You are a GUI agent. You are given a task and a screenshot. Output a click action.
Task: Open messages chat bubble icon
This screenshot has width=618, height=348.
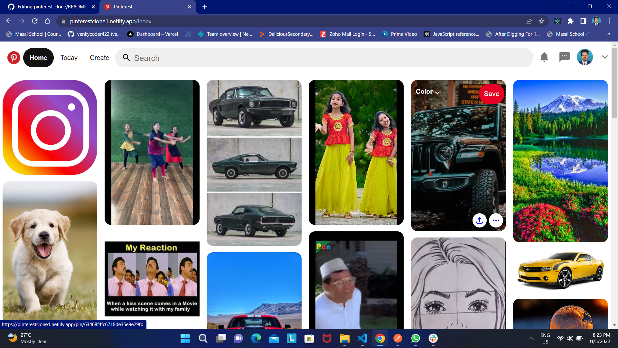coord(565,57)
